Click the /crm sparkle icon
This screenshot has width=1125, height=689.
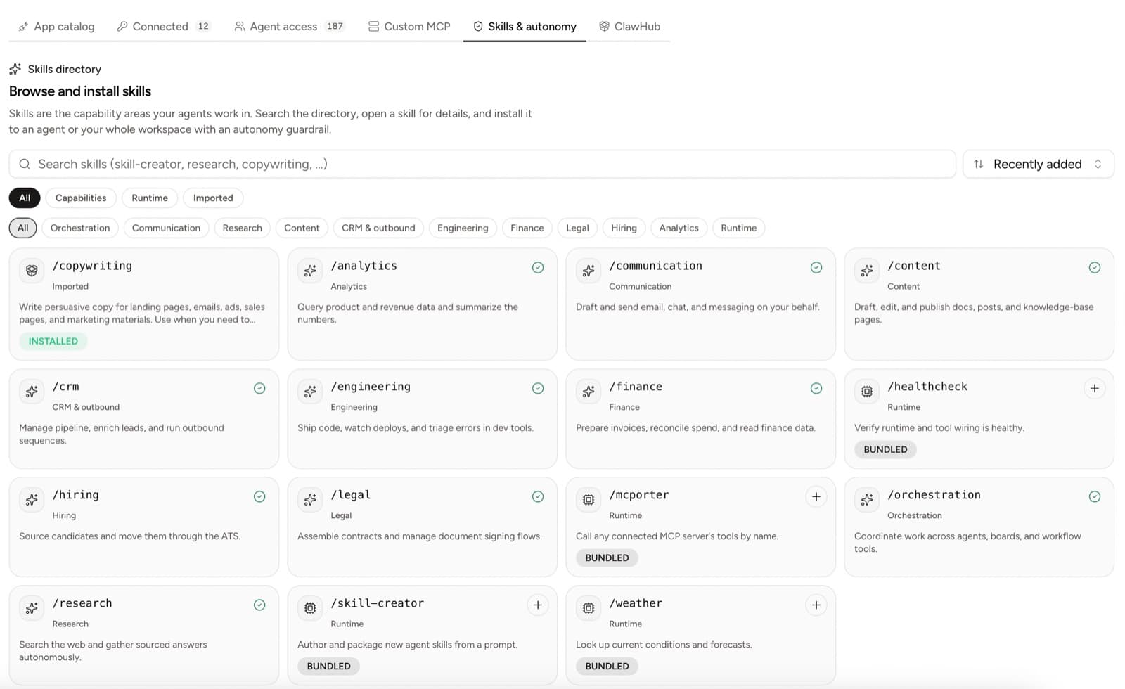click(32, 391)
